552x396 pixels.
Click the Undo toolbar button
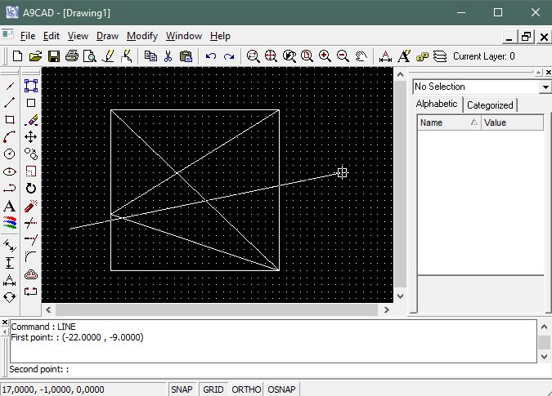point(210,56)
